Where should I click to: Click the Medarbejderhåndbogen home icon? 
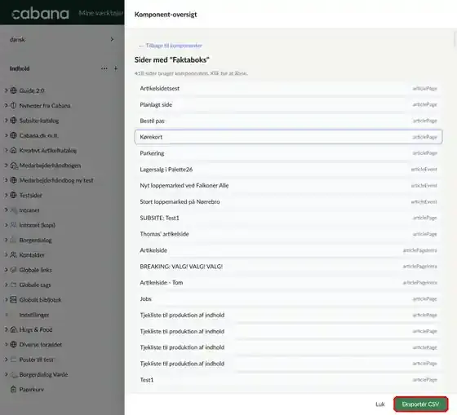point(13,166)
